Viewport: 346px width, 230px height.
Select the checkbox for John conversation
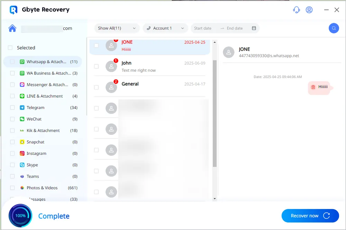pos(97,66)
